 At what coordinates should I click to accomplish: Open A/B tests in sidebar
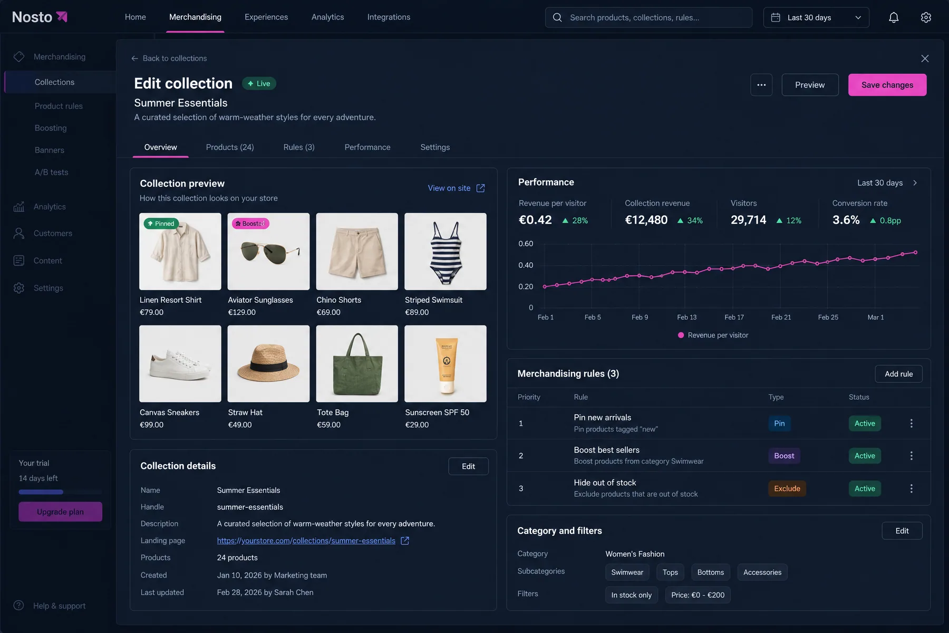pos(52,172)
